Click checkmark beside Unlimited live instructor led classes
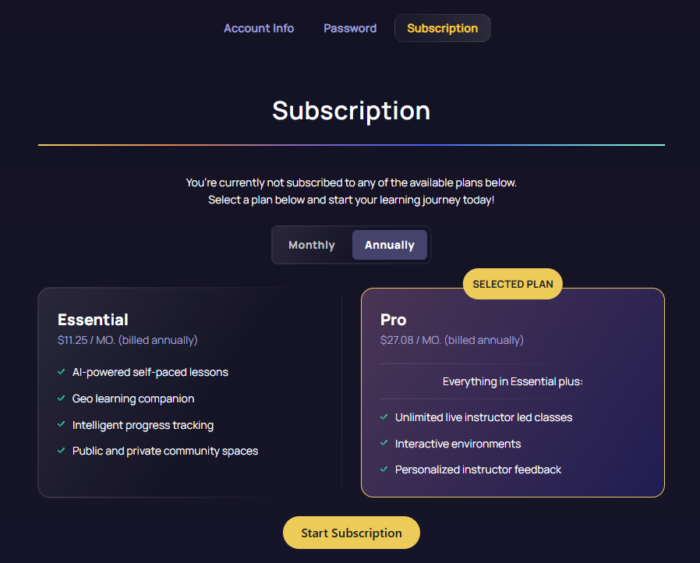The image size is (700, 563). point(384,417)
